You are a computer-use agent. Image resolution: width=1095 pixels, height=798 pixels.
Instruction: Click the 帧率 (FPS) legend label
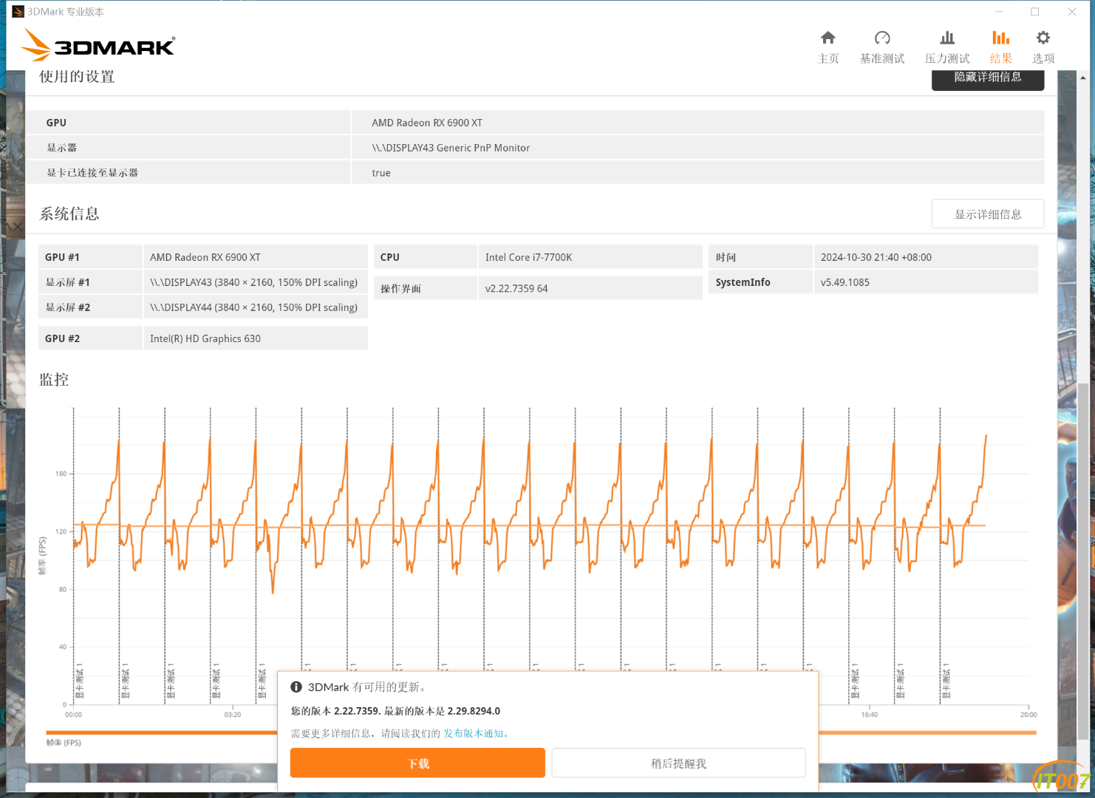click(x=64, y=743)
